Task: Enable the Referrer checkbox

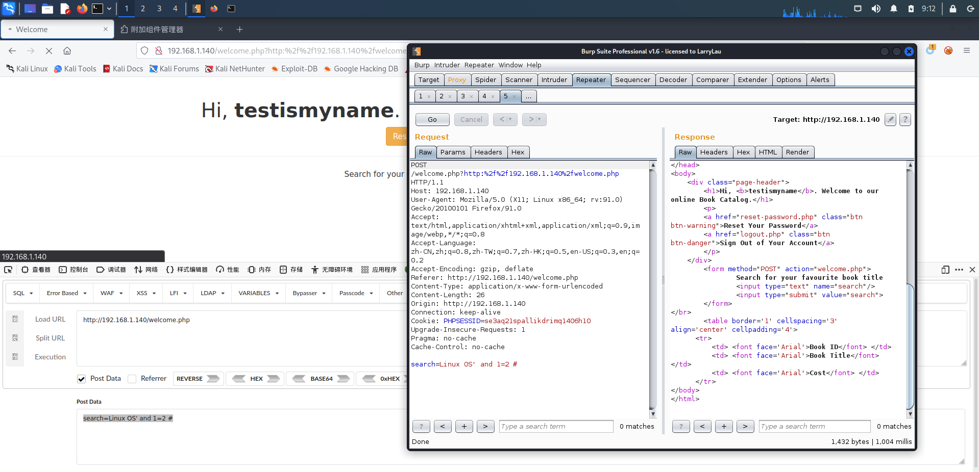Action: pyautogui.click(x=132, y=379)
